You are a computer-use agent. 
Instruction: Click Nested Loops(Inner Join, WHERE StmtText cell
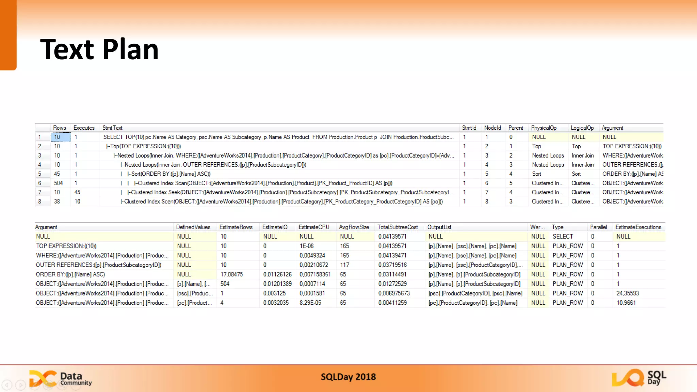click(279, 156)
